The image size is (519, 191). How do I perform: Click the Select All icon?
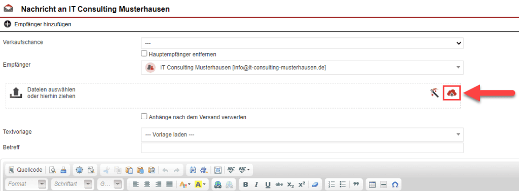click(217, 170)
